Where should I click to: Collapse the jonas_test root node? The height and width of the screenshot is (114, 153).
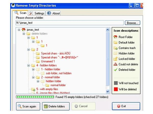19,30
